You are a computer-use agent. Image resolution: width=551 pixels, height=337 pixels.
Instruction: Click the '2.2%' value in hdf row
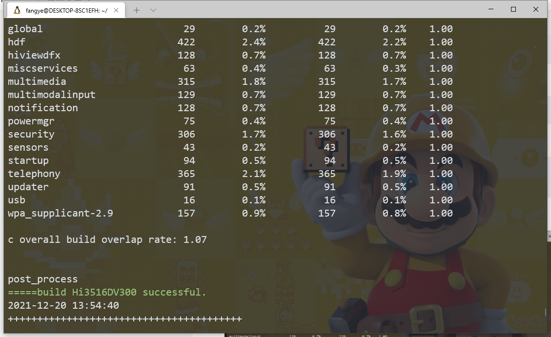[394, 42]
